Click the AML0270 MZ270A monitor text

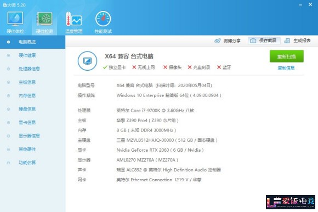click(x=147, y=160)
